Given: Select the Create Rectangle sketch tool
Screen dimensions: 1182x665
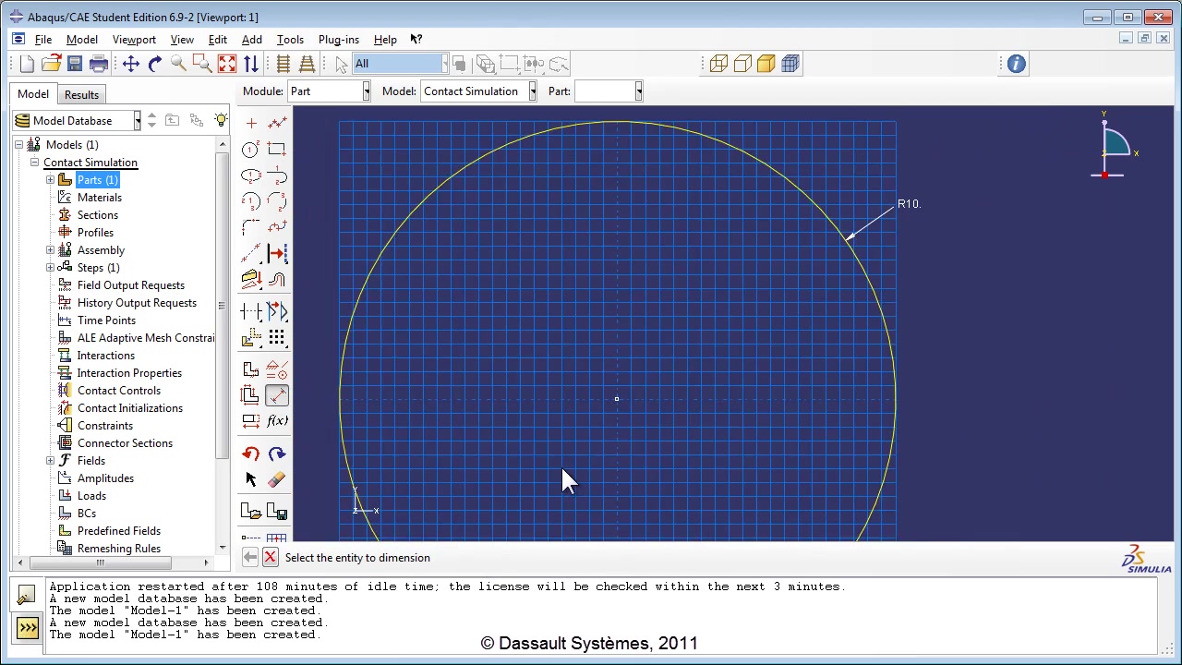Looking at the screenshot, I should pyautogui.click(x=276, y=150).
